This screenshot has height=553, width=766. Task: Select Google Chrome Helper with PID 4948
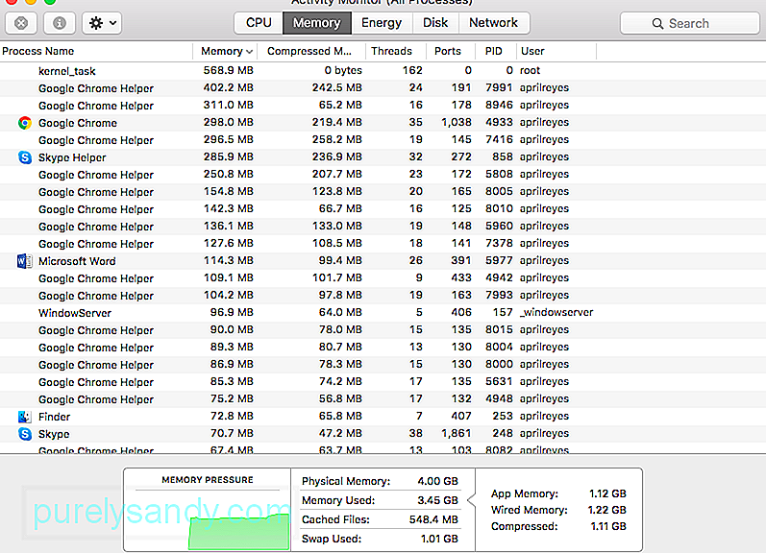point(383,399)
